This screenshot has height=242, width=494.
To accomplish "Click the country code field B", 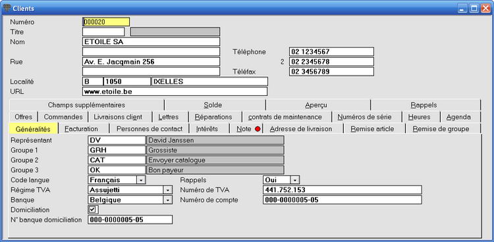I will [x=93, y=82].
